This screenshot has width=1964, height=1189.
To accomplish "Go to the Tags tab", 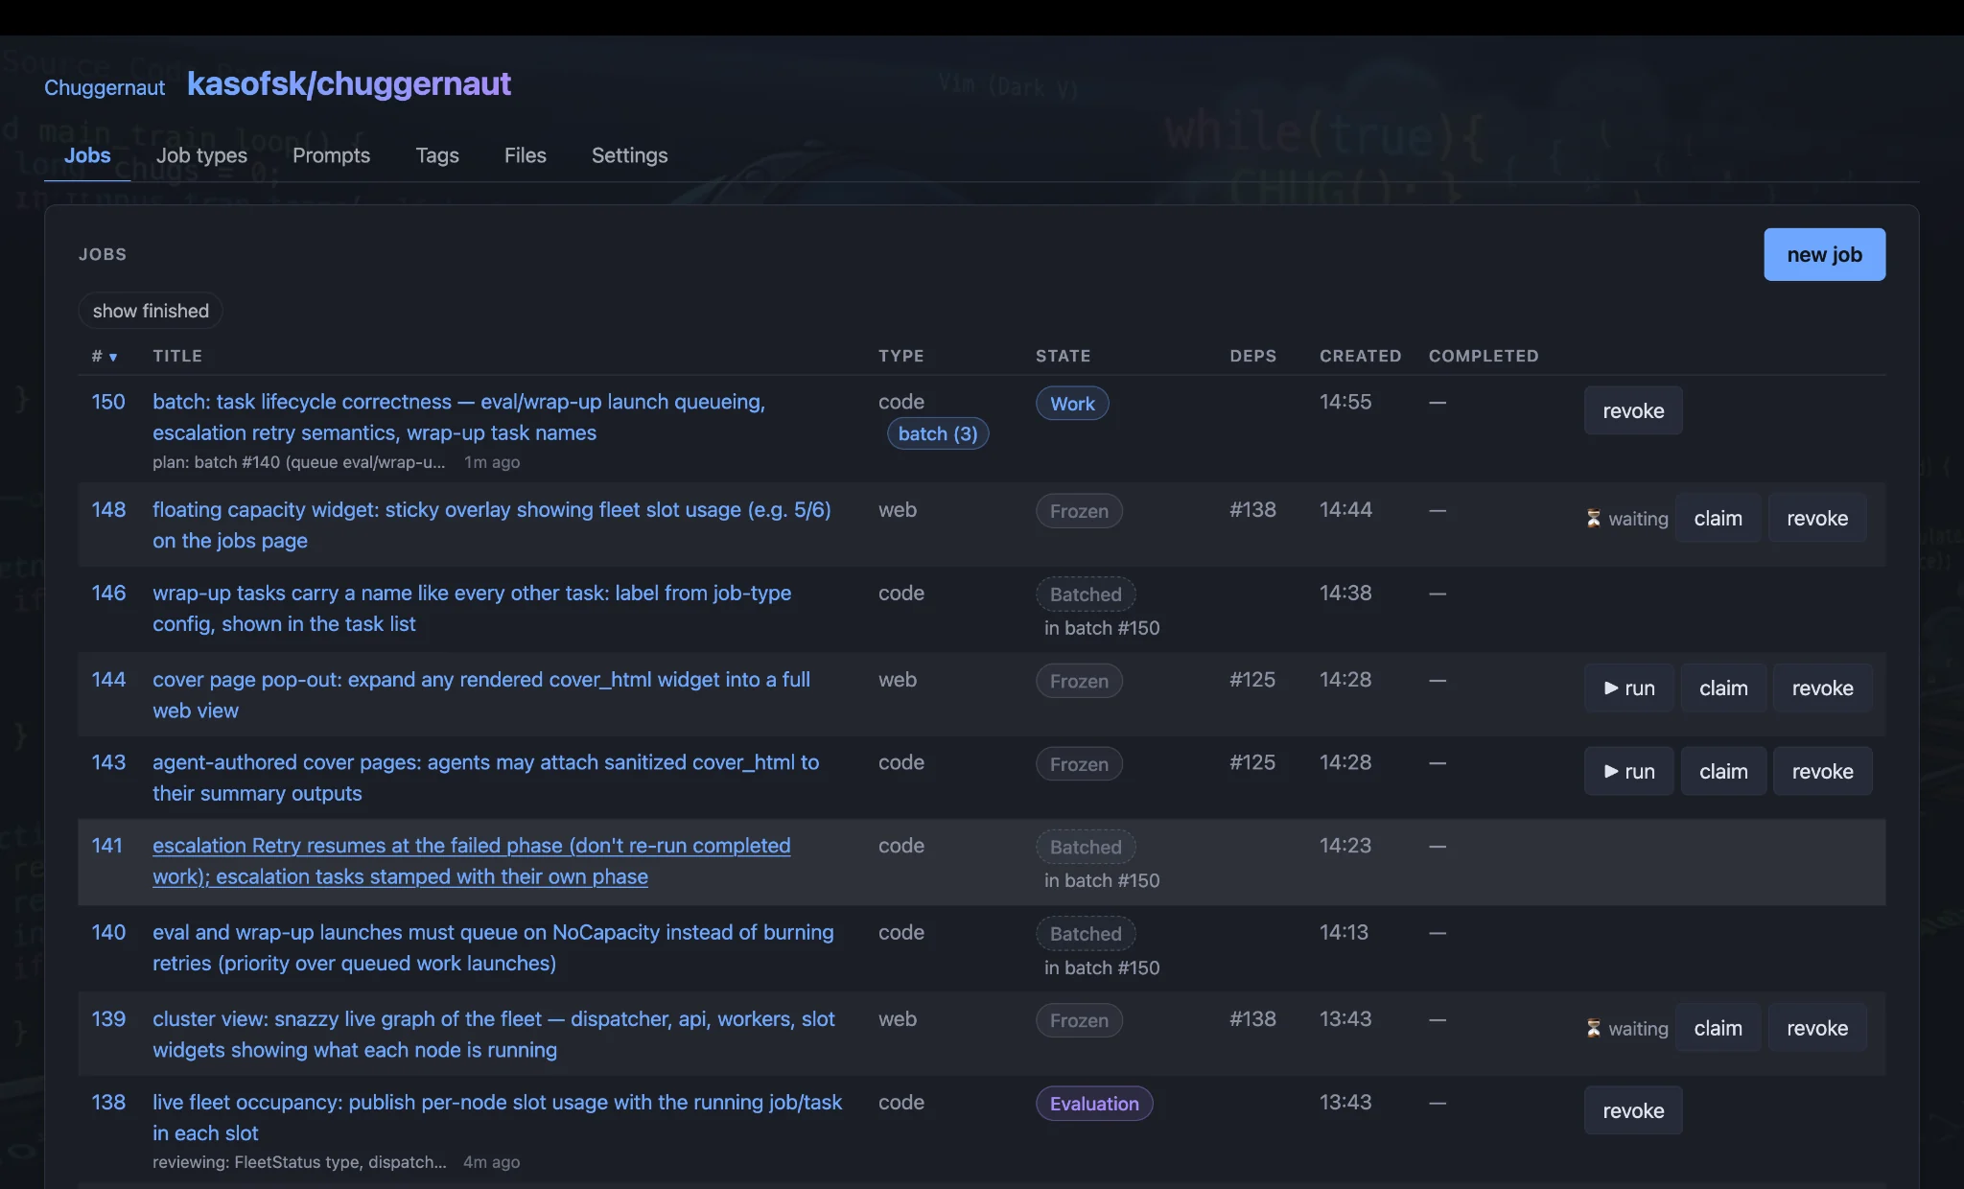I will click(437, 155).
